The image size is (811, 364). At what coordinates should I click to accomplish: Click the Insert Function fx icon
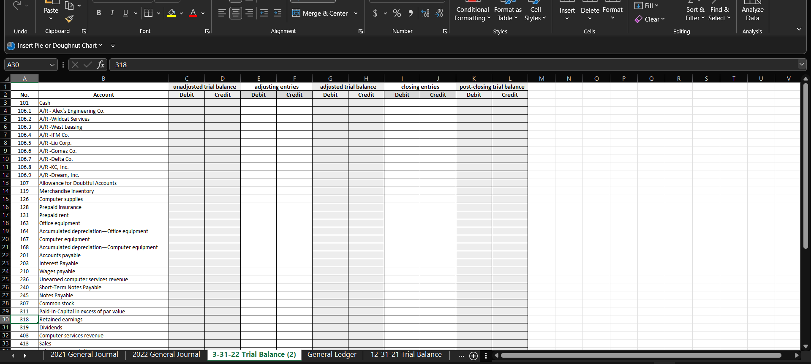pyautogui.click(x=101, y=65)
